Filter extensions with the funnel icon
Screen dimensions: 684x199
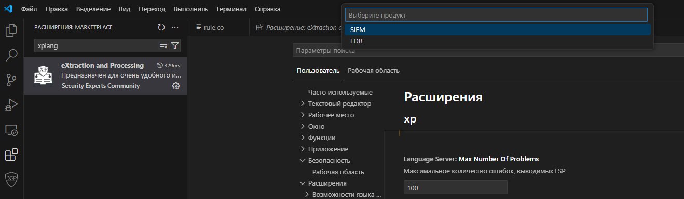tap(175, 45)
